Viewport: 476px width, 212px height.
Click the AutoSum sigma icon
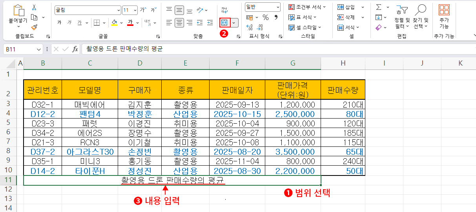pyautogui.click(x=379, y=7)
